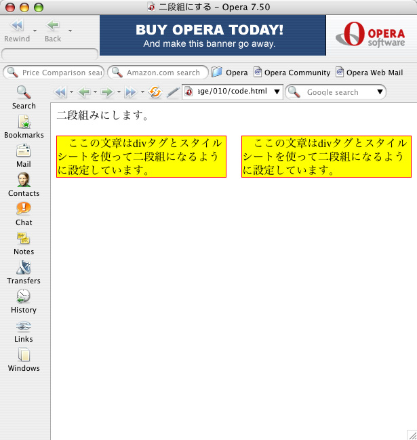Screen dimensions: 417x440
Task: Click the large Rewind button
Action: 17,31
